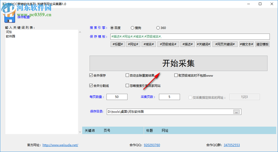Click the cooperation QQ 920293760 link

pos(152,145)
